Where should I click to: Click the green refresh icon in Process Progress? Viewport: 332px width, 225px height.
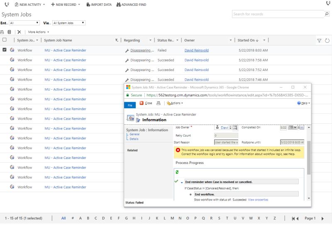(177, 172)
